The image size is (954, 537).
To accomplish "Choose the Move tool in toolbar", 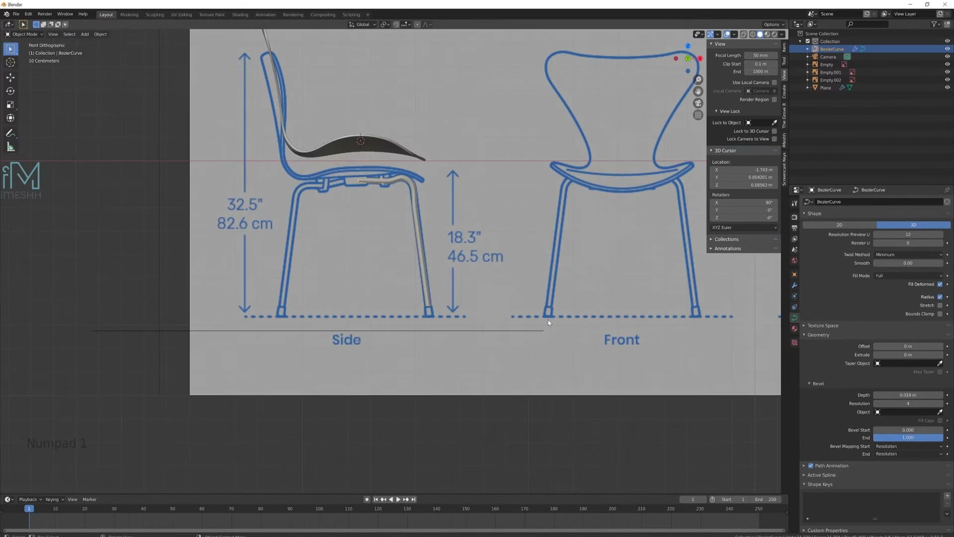I will click(10, 77).
